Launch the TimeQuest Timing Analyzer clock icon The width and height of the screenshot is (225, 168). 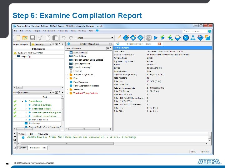[186, 38]
